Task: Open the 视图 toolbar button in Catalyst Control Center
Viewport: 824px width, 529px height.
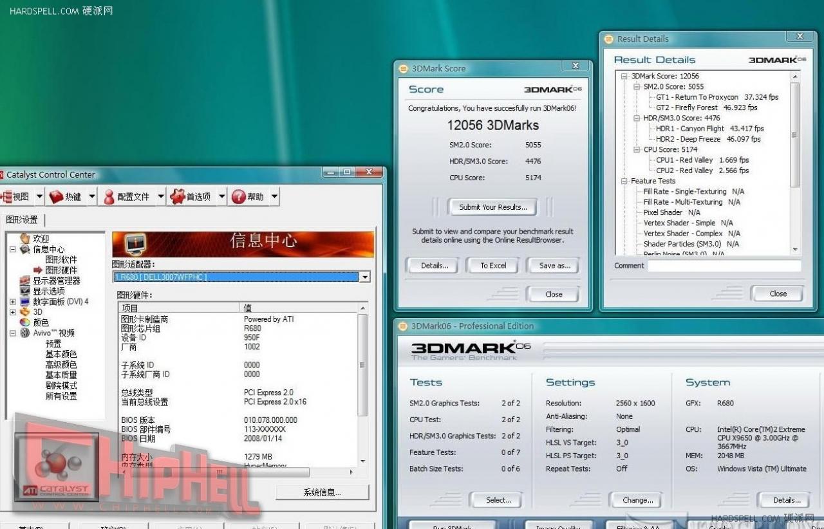Action: pyautogui.click(x=16, y=197)
